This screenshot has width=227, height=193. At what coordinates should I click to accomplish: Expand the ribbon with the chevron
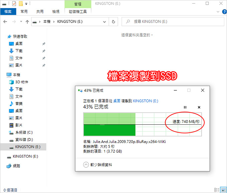(218, 12)
